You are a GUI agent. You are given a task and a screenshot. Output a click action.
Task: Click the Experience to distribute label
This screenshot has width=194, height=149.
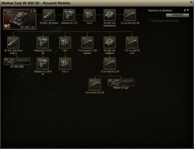pos(160,11)
